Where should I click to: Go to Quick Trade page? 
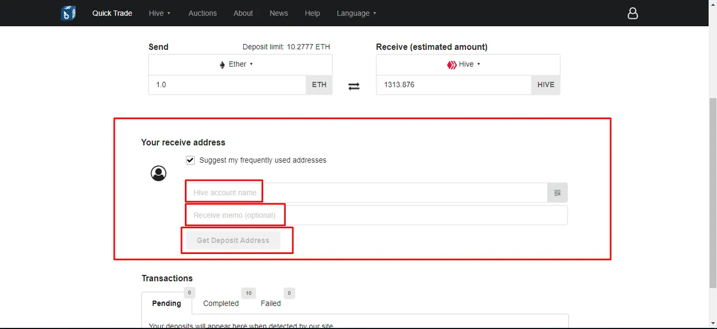click(112, 13)
